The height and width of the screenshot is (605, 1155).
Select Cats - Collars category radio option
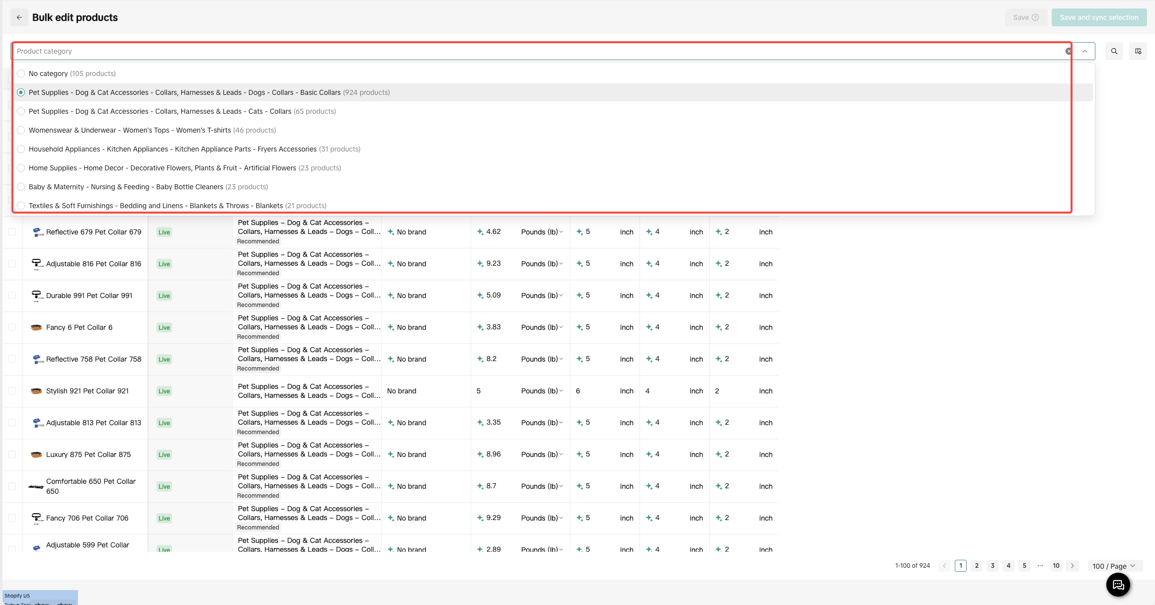click(21, 111)
